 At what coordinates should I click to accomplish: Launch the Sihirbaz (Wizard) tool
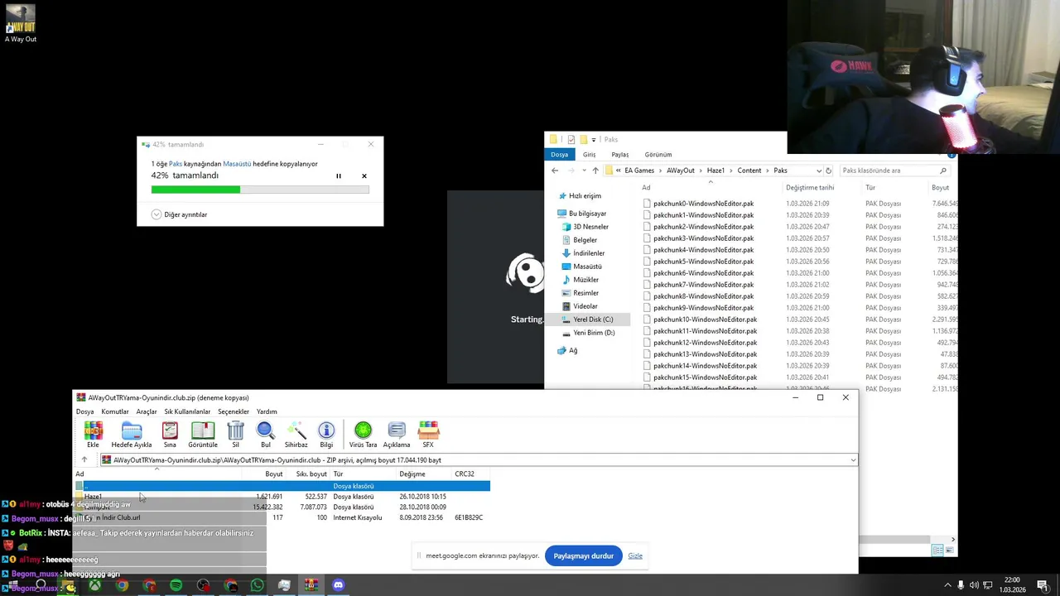[x=296, y=434]
